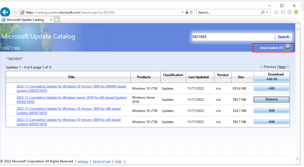Refresh the page with reload icon
Screen dimensions: 304x167
point(191,12)
